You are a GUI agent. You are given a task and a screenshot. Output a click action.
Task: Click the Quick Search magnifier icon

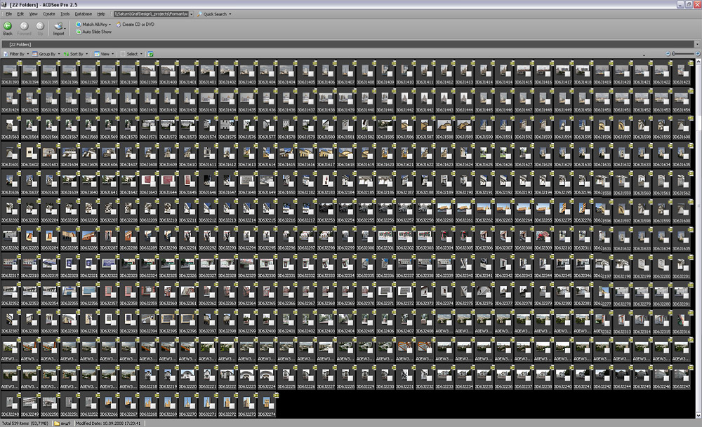[x=199, y=14]
